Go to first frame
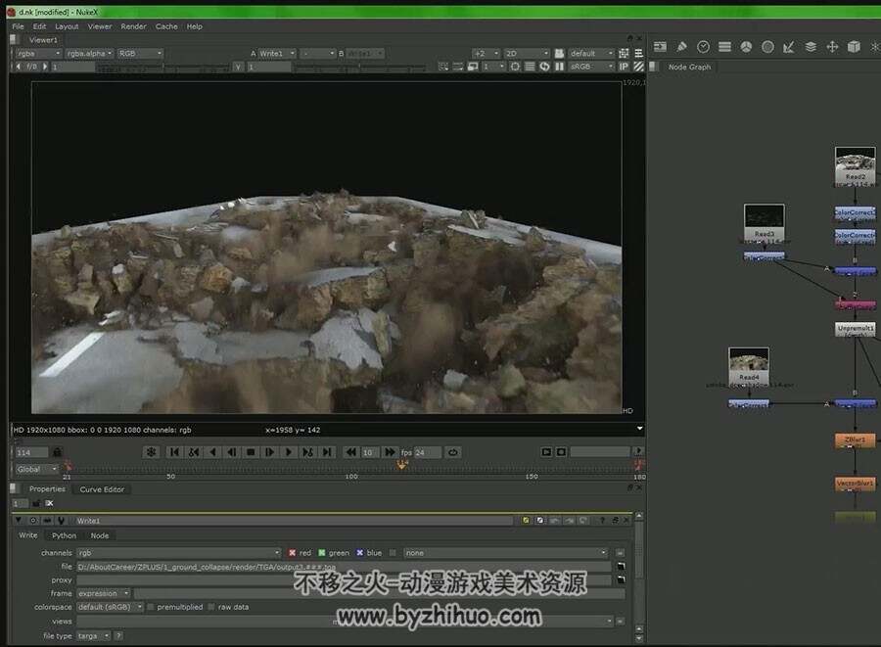The width and height of the screenshot is (881, 647). click(174, 452)
